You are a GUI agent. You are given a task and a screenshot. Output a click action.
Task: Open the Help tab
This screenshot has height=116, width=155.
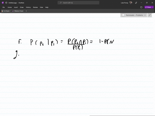[47, 7]
